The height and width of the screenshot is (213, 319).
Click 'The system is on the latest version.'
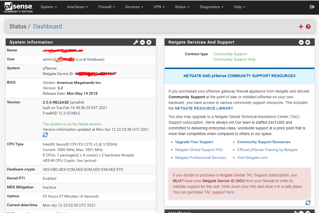pyautogui.click(x=72, y=124)
